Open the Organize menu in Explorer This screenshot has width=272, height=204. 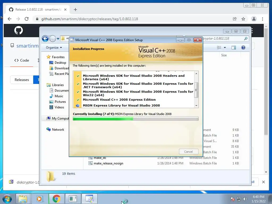(54, 48)
